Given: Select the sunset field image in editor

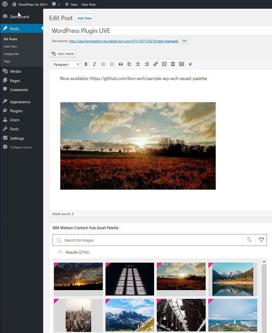Looking at the screenshot, I should click(x=138, y=146).
